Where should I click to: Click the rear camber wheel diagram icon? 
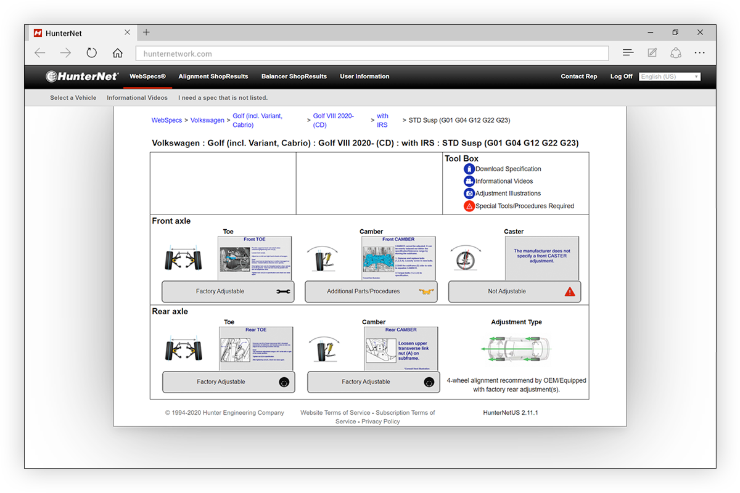pyautogui.click(x=326, y=349)
